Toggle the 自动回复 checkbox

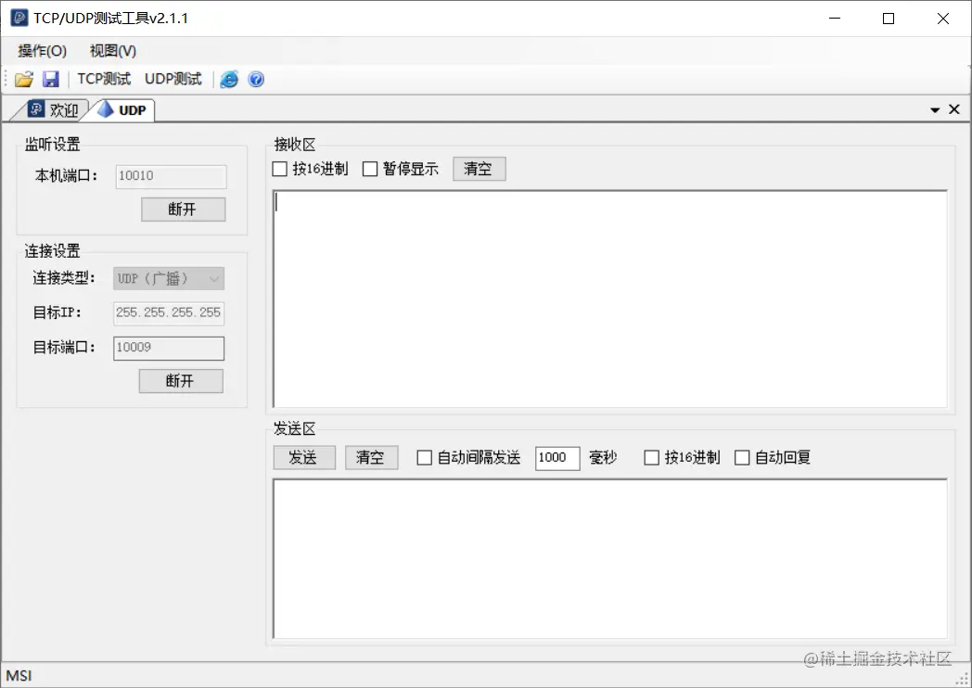click(742, 458)
